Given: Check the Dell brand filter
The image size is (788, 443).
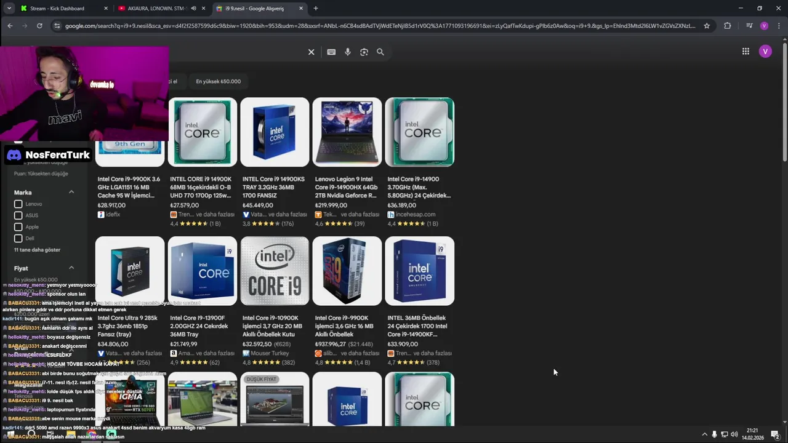Looking at the screenshot, I should (x=18, y=238).
